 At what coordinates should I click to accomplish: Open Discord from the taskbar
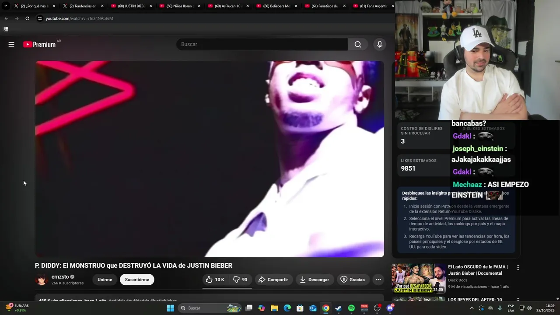pyautogui.click(x=390, y=308)
